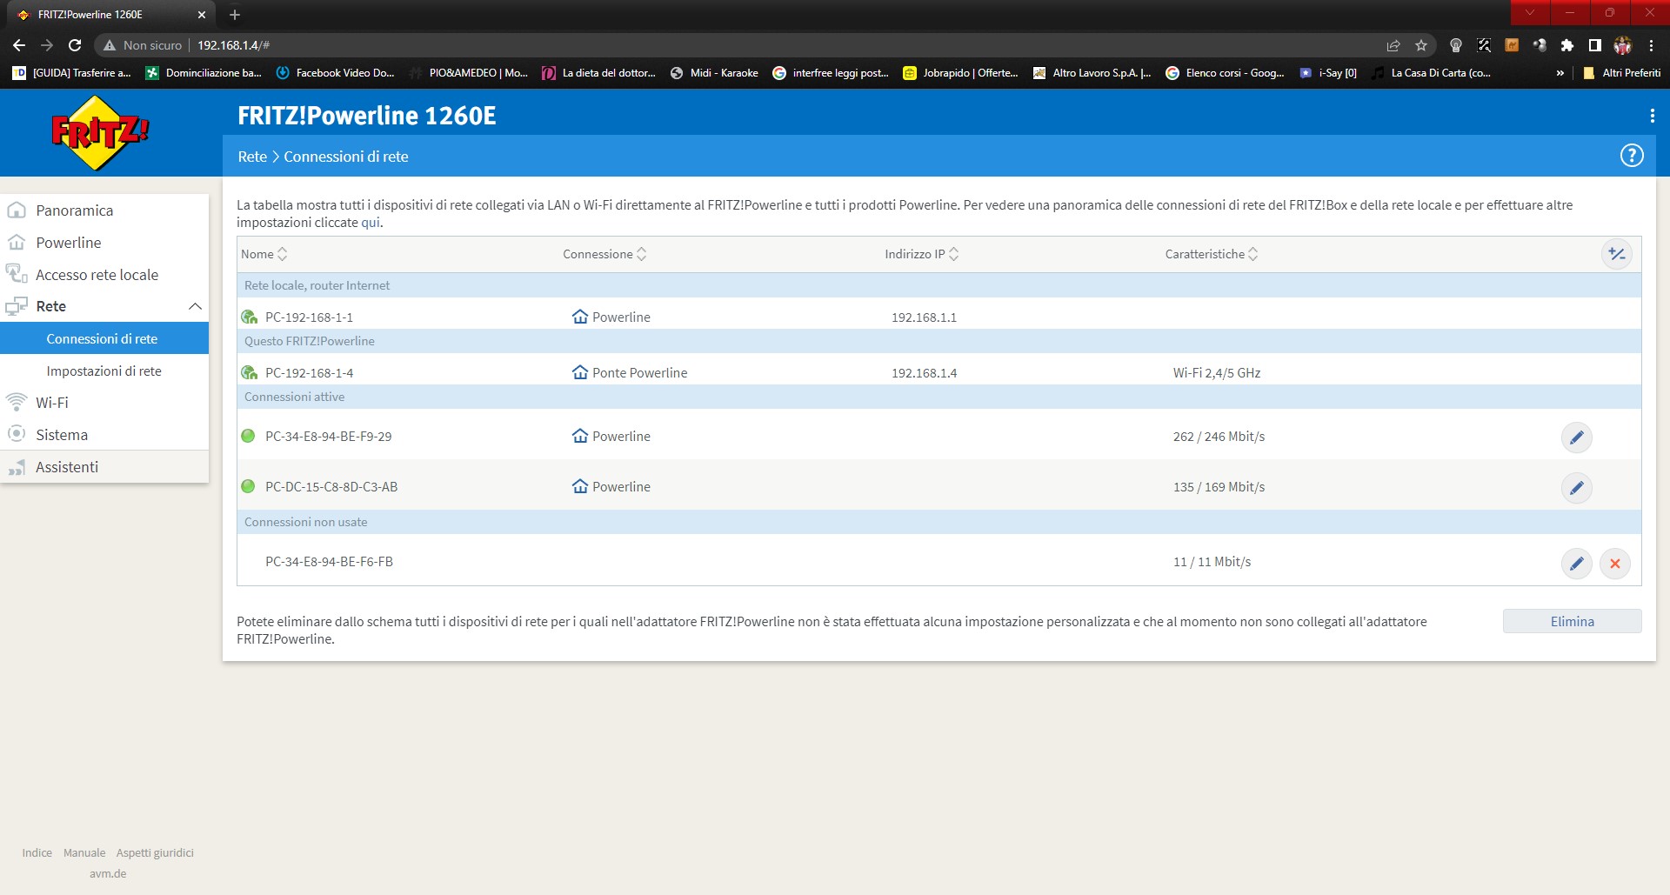Click device name PC-34-E8-94-BE-F6-FB
The height and width of the screenshot is (895, 1670).
click(329, 562)
